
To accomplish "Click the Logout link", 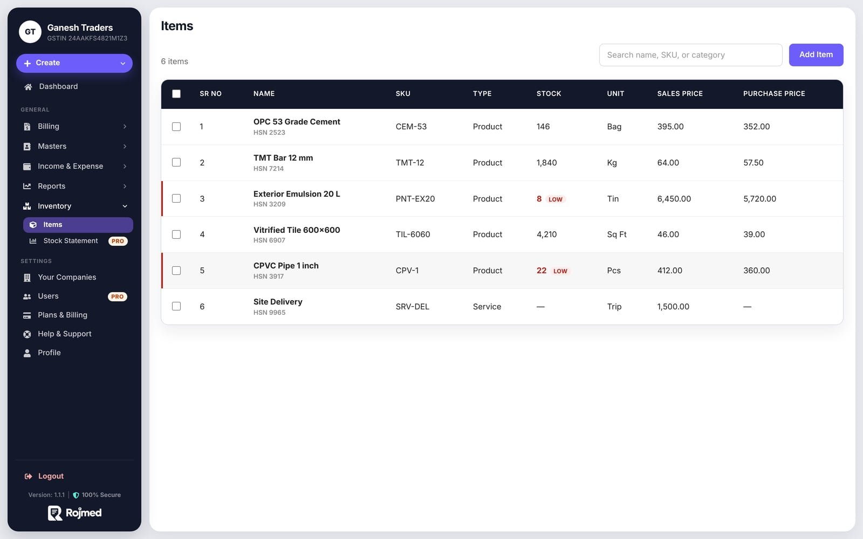I will click(51, 476).
